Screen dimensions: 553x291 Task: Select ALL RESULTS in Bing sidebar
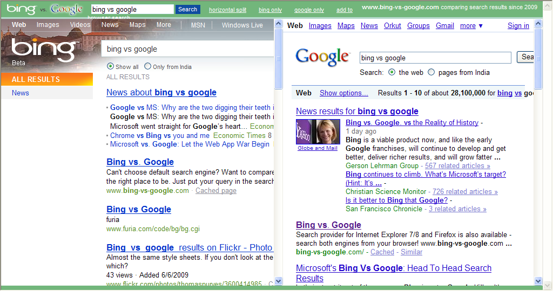pyautogui.click(x=47, y=79)
